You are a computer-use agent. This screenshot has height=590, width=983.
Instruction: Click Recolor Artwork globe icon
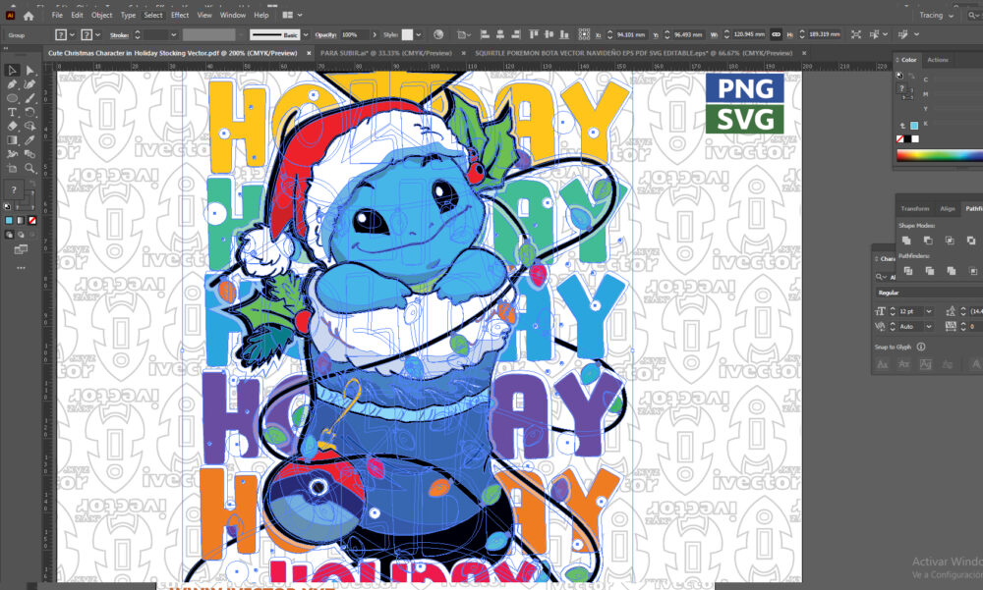click(x=438, y=34)
